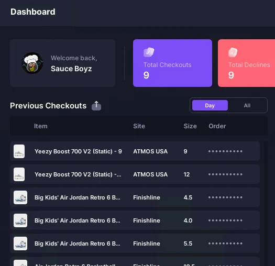The height and width of the screenshot is (266, 275).
Task: Reveal hidden order number for size 12 Yeezy
Action: tap(225, 174)
